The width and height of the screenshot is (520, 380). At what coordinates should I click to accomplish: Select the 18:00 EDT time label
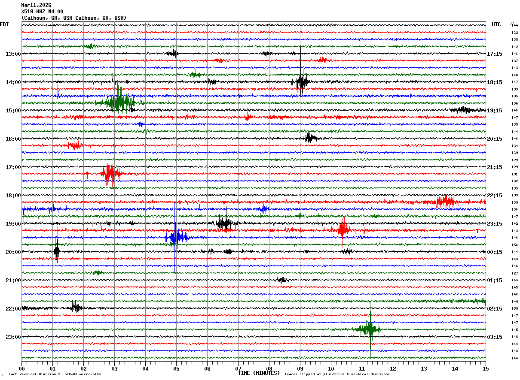click(x=13, y=196)
